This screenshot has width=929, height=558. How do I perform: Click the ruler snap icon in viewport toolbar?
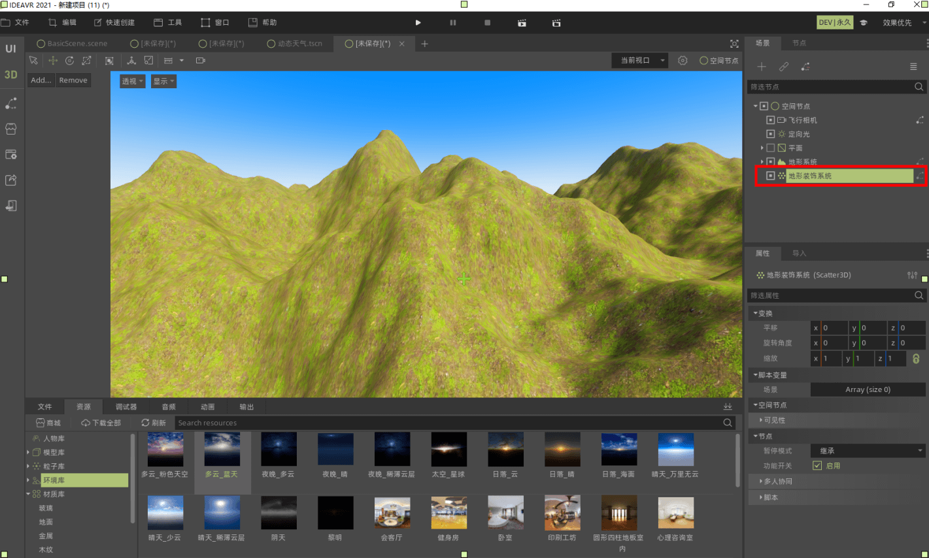click(x=168, y=60)
